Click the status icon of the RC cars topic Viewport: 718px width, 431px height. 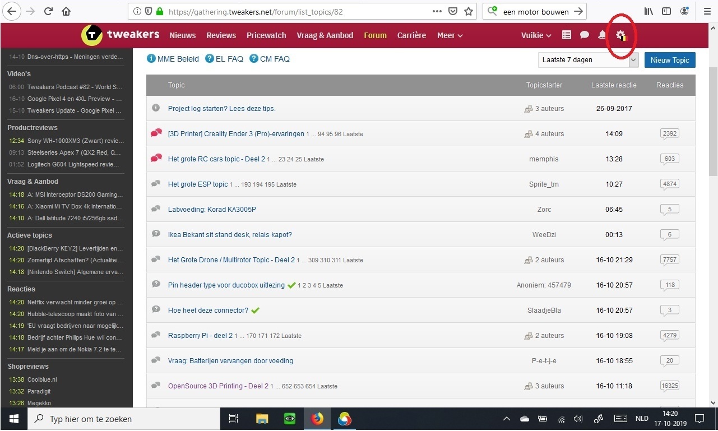coord(156,159)
